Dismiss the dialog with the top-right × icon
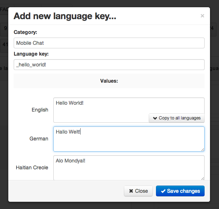The width and height of the screenshot is (219, 209). 202,16
